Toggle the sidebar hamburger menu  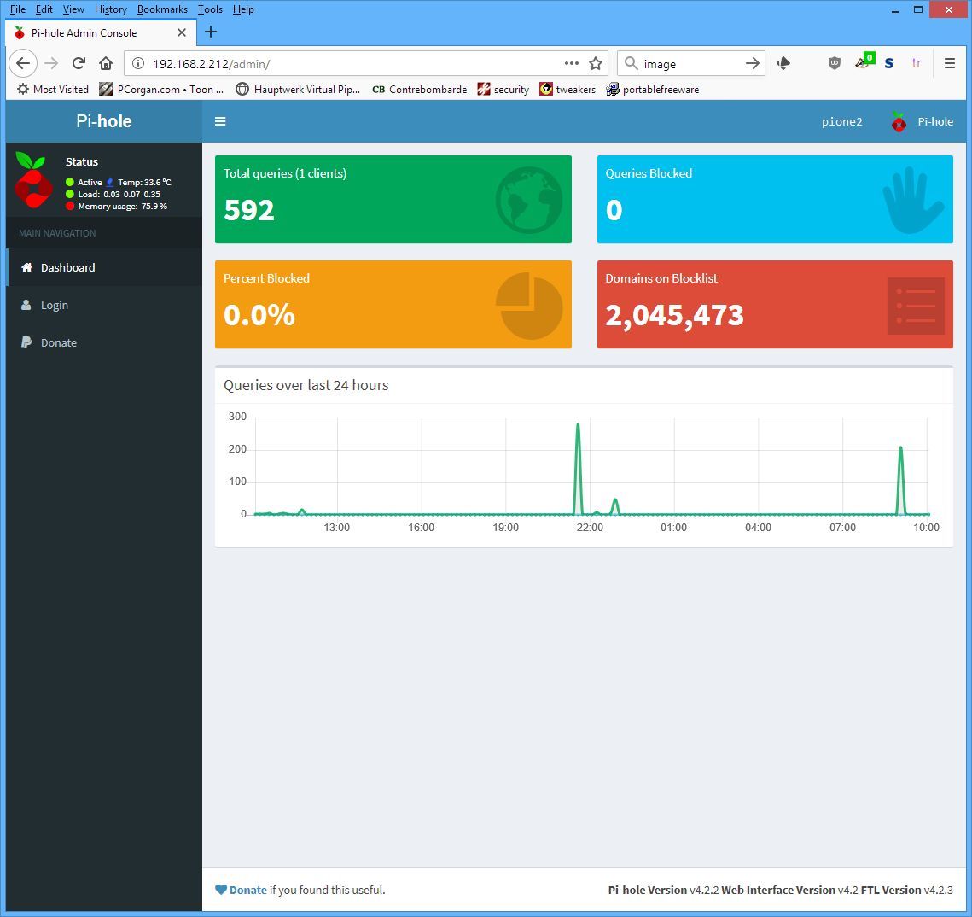220,121
